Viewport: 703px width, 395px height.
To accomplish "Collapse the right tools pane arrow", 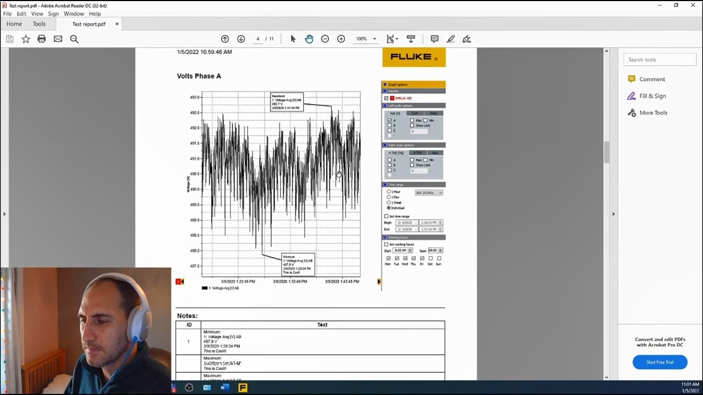I will pos(613,214).
